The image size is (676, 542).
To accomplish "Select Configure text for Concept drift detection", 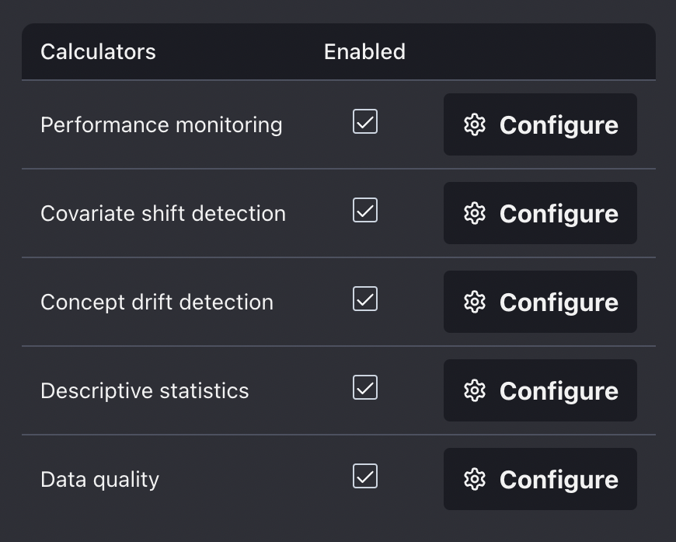I will click(559, 302).
